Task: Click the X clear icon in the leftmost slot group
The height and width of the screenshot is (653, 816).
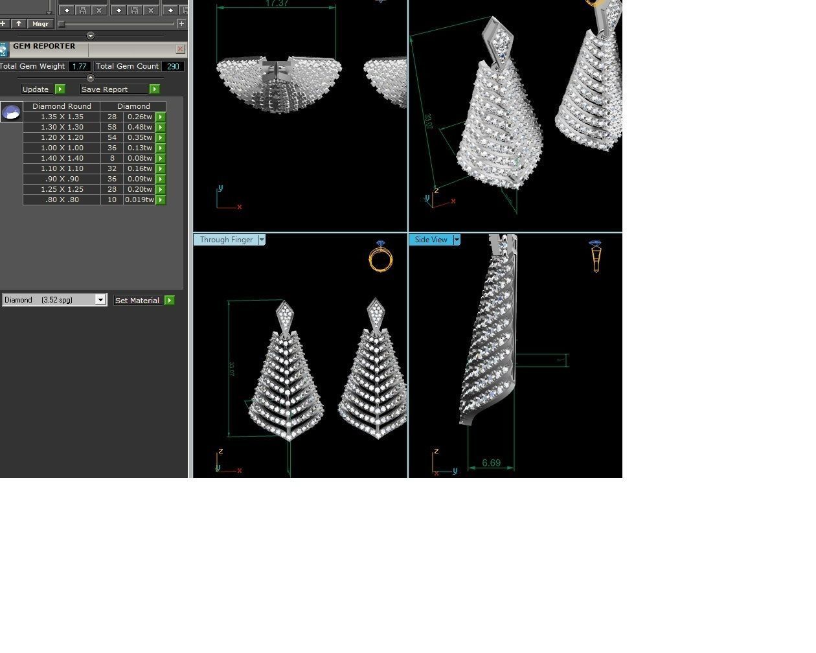Action: pos(99,10)
